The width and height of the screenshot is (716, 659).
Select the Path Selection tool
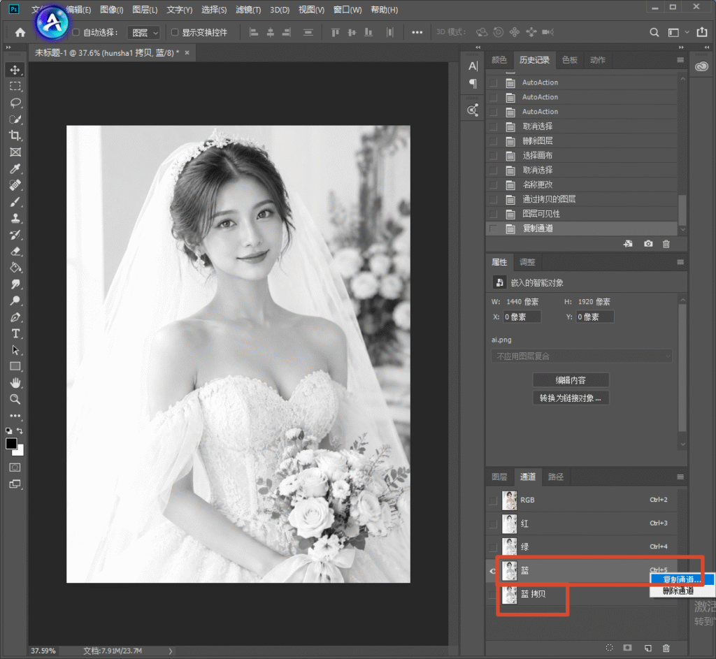[15, 350]
